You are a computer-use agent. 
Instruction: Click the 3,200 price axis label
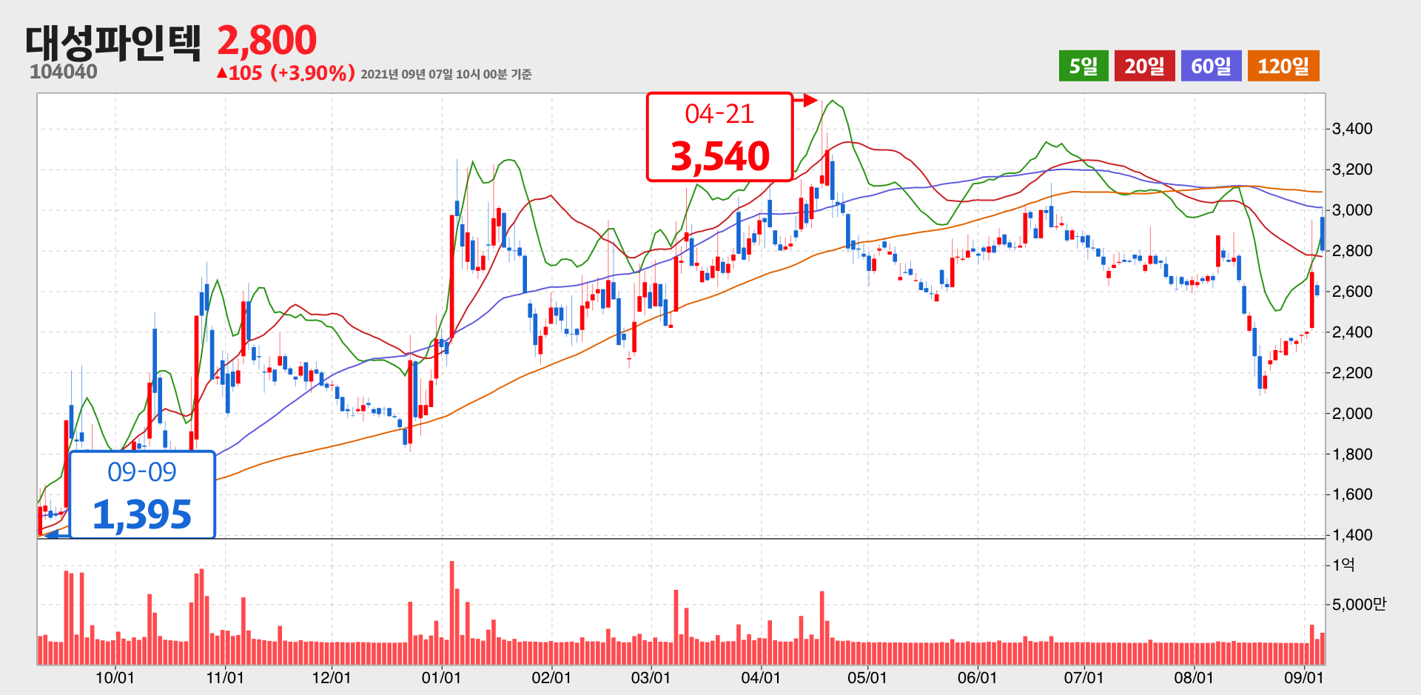(x=1352, y=169)
